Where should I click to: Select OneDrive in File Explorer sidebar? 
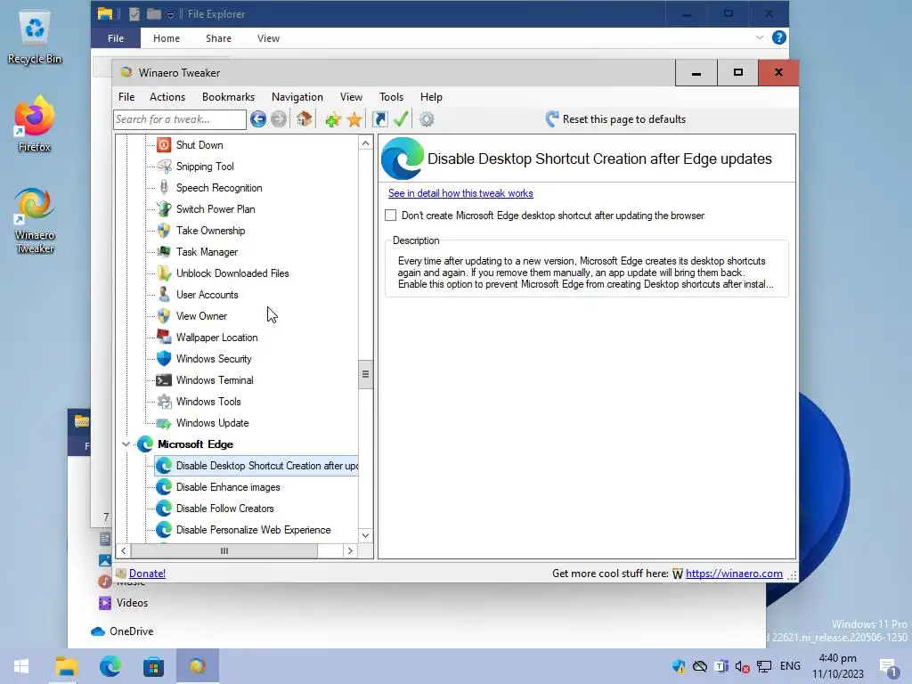coord(123,631)
